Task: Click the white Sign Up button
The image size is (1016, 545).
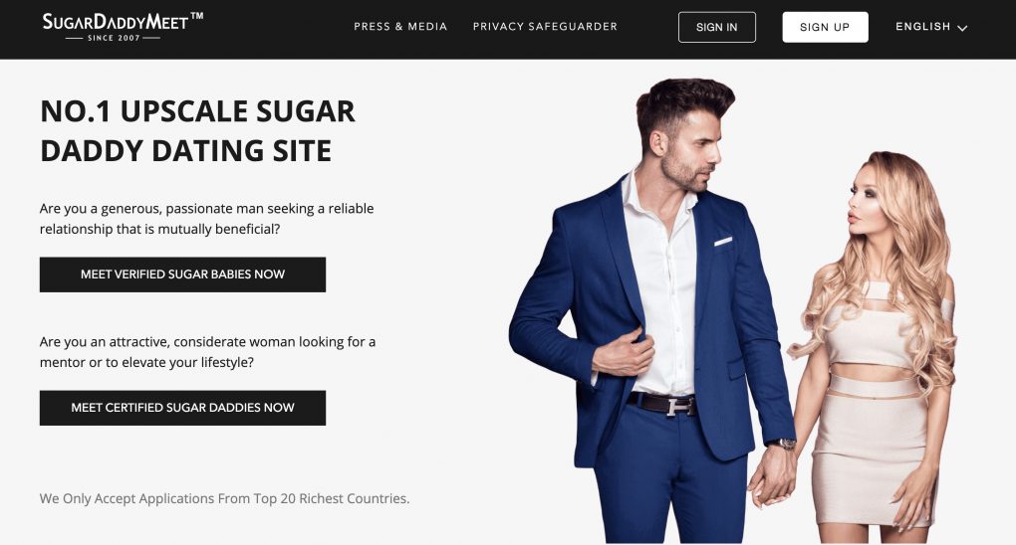Action: pos(825,27)
